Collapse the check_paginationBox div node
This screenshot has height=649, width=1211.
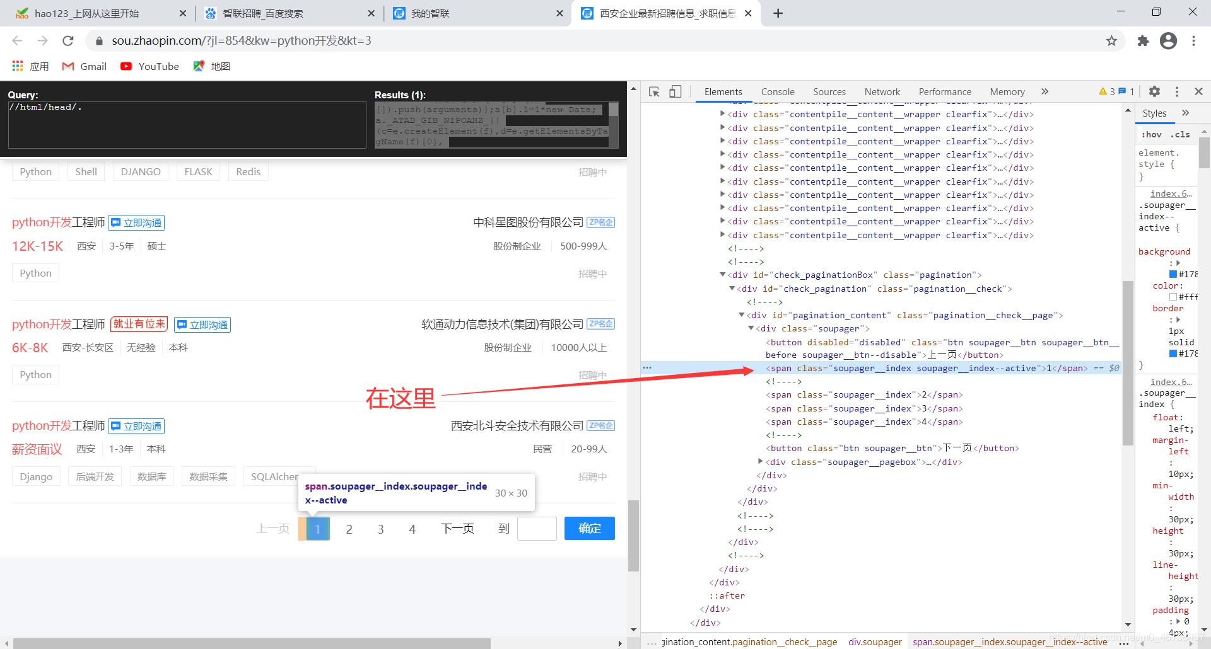[x=722, y=275]
